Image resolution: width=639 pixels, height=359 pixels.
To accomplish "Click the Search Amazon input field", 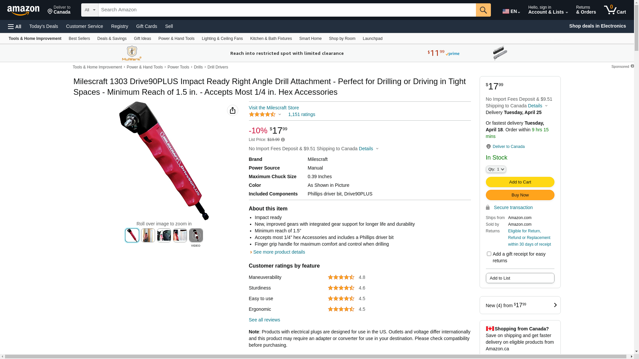I will pyautogui.click(x=287, y=10).
